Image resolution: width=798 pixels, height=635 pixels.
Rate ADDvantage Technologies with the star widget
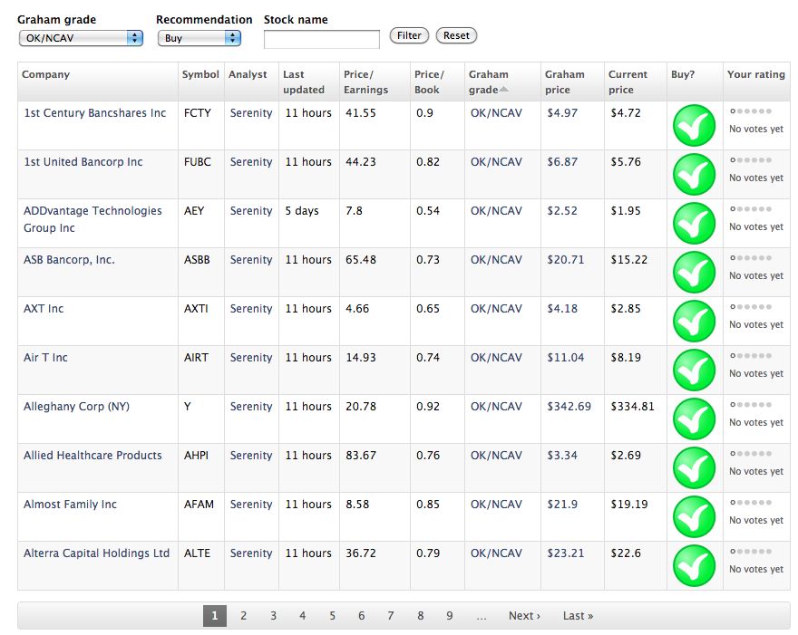[x=751, y=209]
